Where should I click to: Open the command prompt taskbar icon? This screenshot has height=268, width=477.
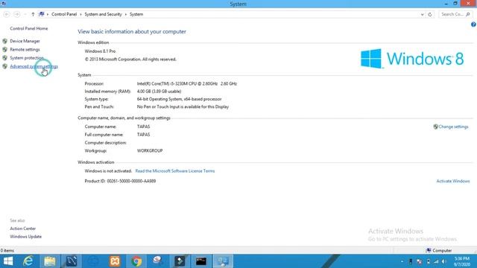(201, 261)
